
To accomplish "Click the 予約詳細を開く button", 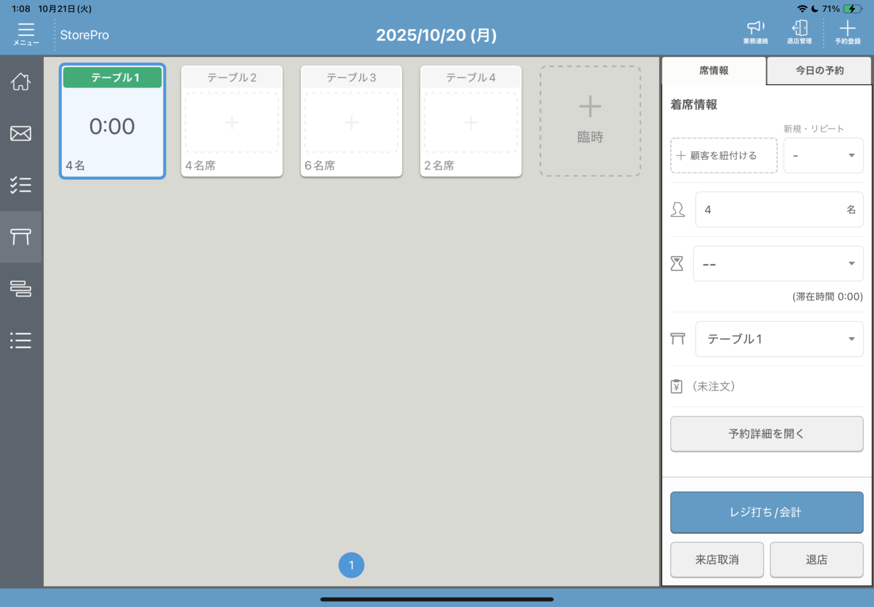I will [766, 434].
